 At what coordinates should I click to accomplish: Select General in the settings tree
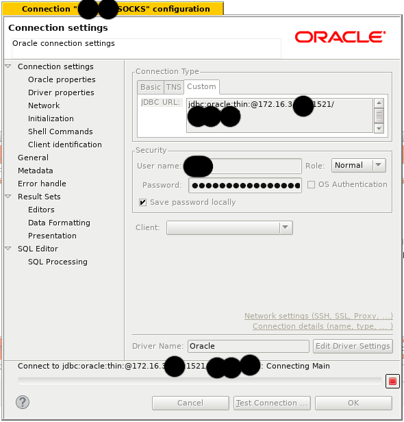[33, 158]
